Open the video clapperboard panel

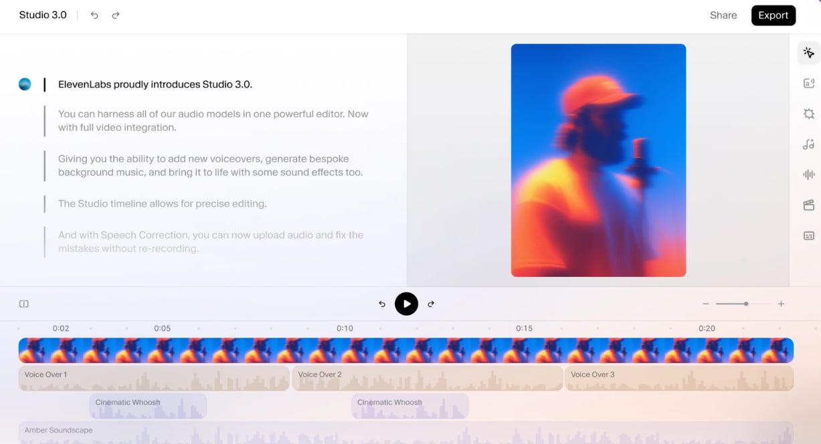(x=809, y=205)
